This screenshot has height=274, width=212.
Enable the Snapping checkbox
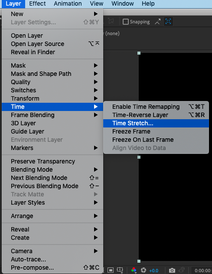click(125, 22)
